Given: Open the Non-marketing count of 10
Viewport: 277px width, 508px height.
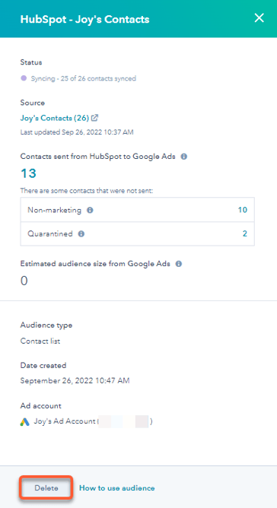Looking at the screenshot, I should pyautogui.click(x=242, y=210).
